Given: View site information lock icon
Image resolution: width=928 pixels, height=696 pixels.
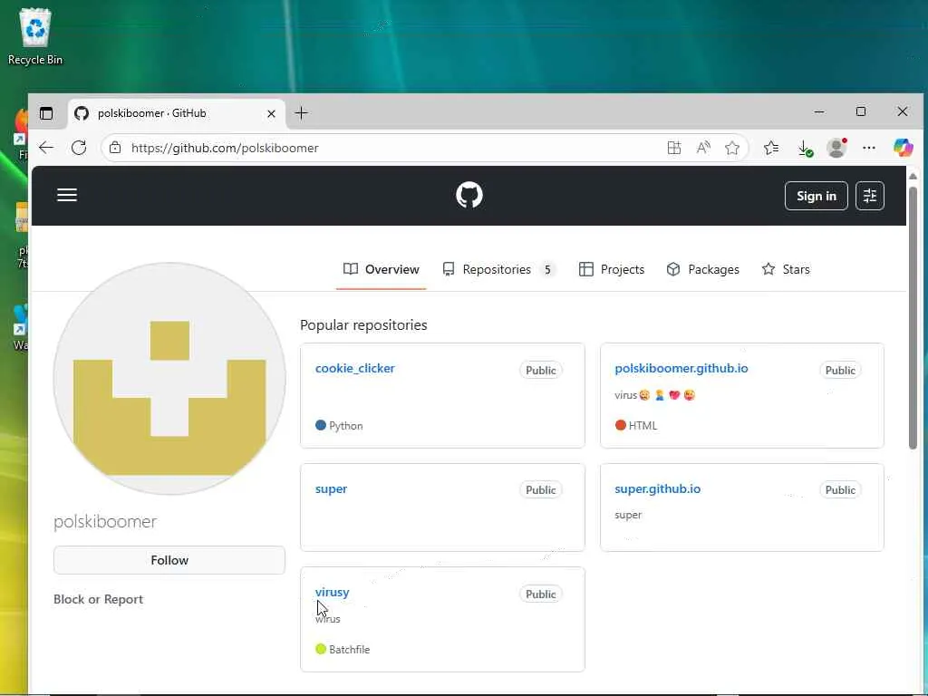Looking at the screenshot, I should click(115, 148).
